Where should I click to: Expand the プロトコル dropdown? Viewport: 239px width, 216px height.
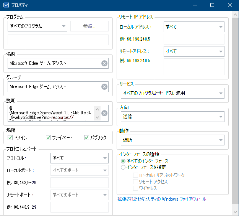(x=80, y=158)
